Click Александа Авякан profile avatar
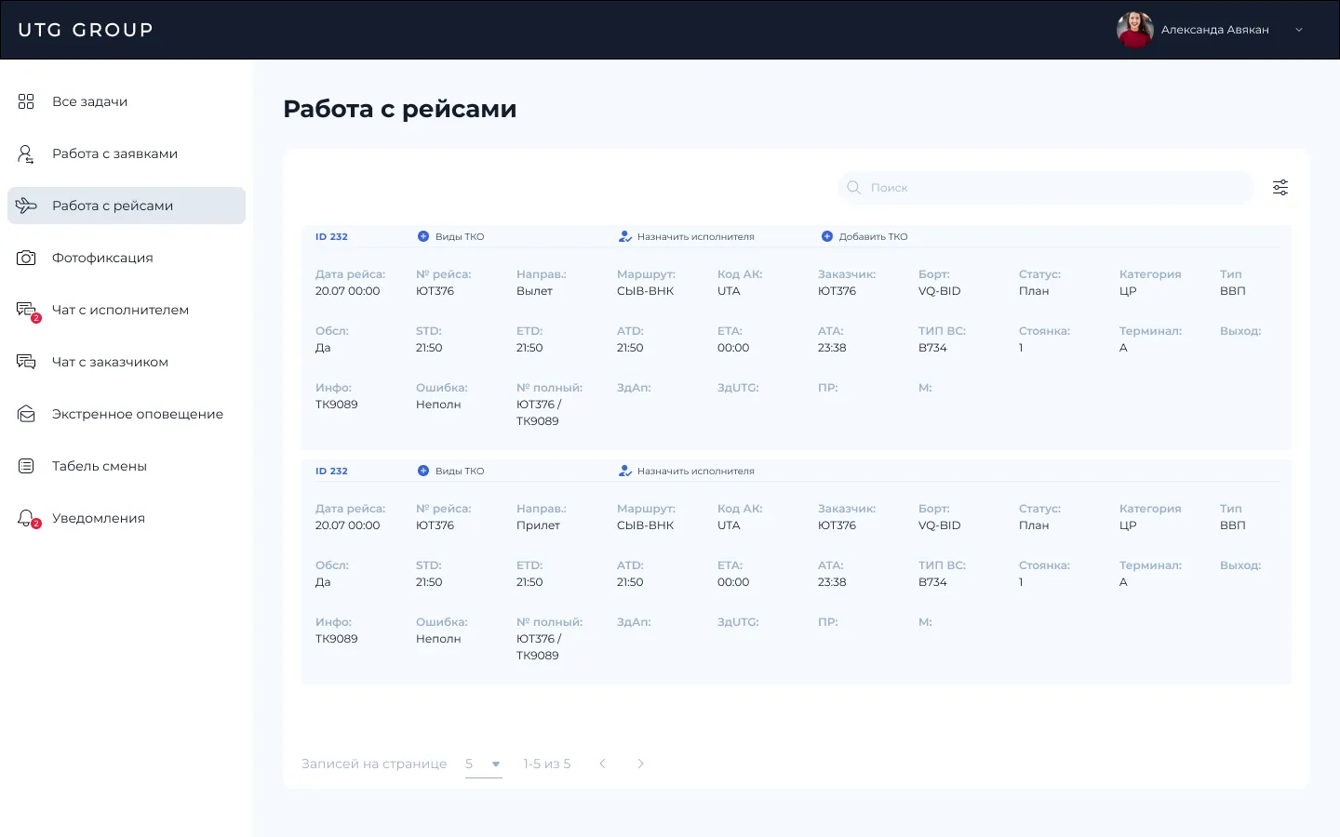 point(1135,30)
